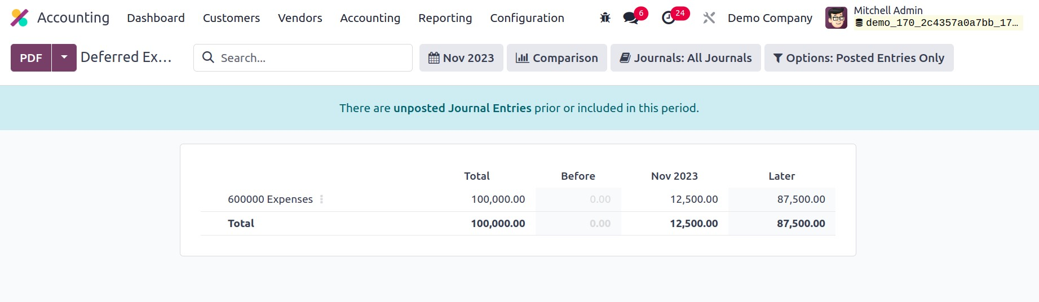
Task: Click the Odoo Accounting app logo
Action: pyautogui.click(x=20, y=18)
